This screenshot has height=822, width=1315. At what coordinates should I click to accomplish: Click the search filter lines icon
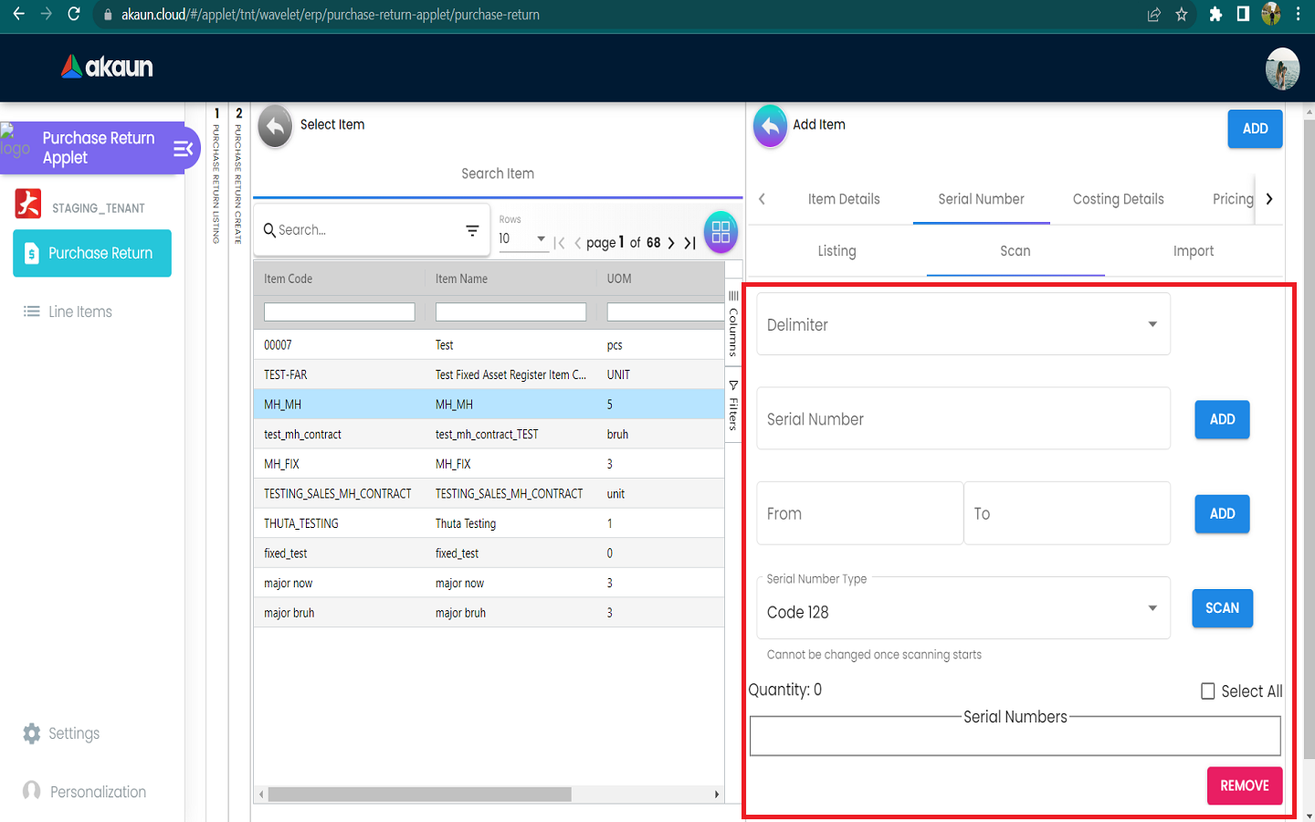472,231
